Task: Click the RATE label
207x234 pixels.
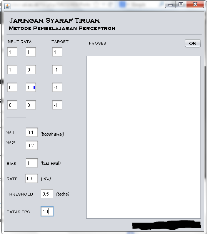Action: click(12, 179)
